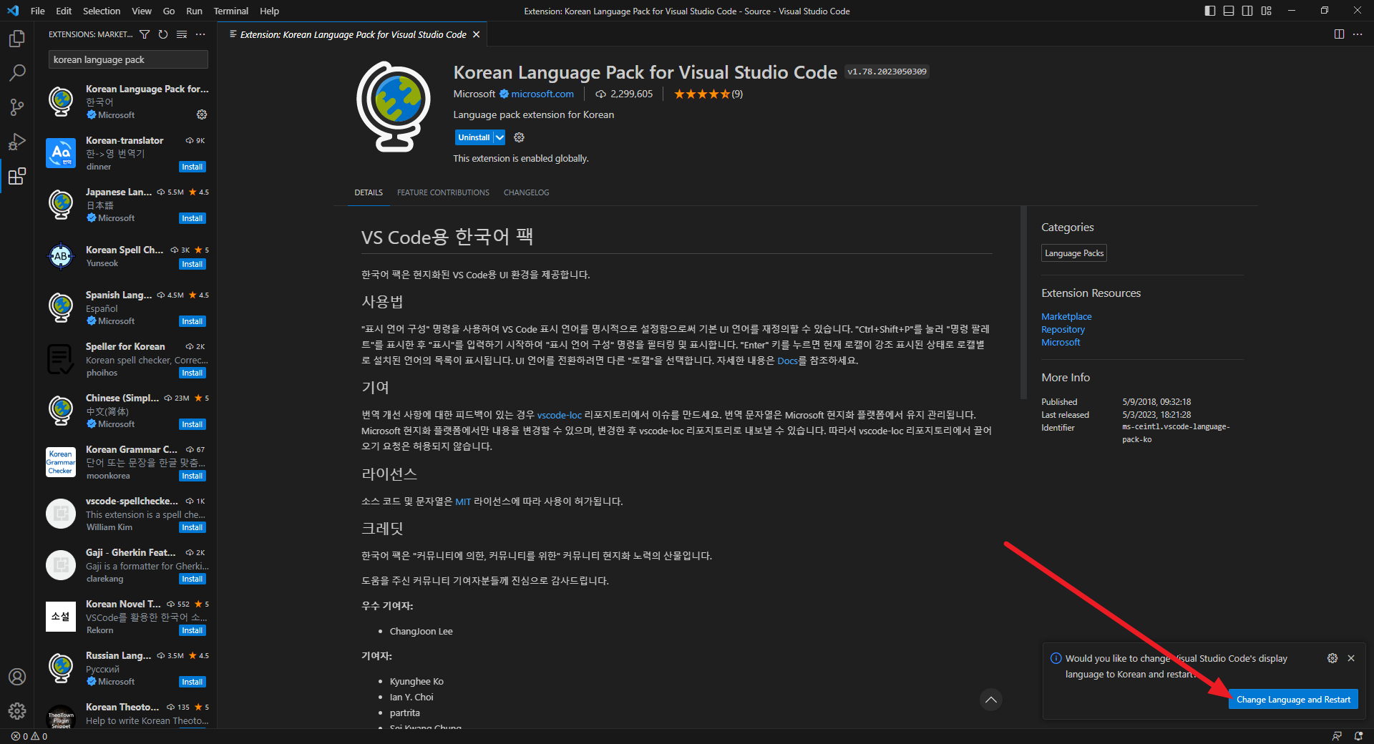Open the Accounts menu icon
The width and height of the screenshot is (1374, 744).
click(17, 677)
